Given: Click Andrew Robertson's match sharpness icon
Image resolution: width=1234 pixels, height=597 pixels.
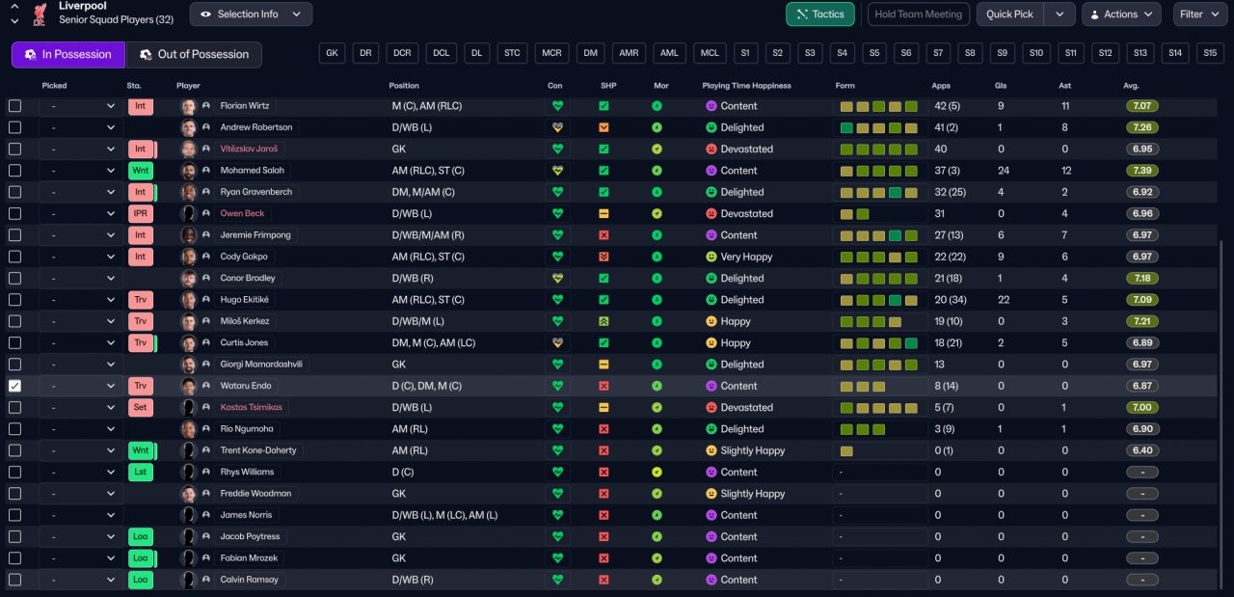Looking at the screenshot, I should pyautogui.click(x=604, y=127).
